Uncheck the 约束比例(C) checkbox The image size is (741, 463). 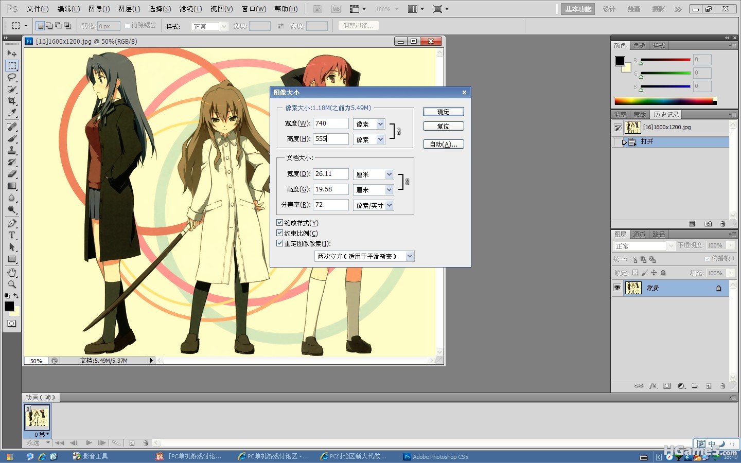280,233
